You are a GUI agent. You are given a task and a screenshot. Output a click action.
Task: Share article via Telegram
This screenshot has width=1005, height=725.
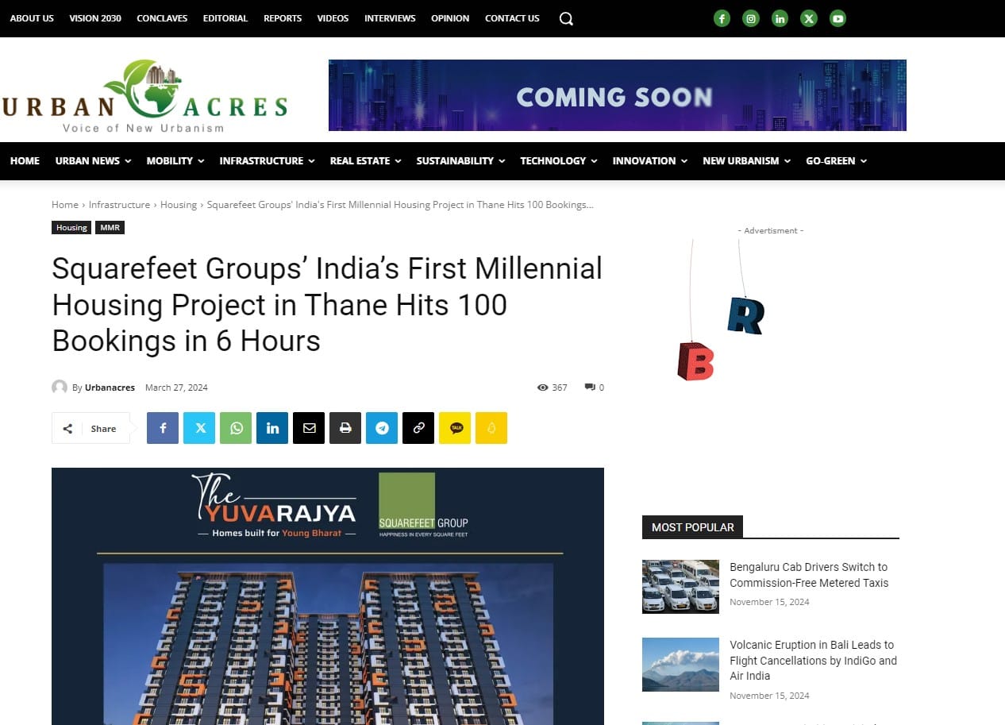pyautogui.click(x=382, y=428)
